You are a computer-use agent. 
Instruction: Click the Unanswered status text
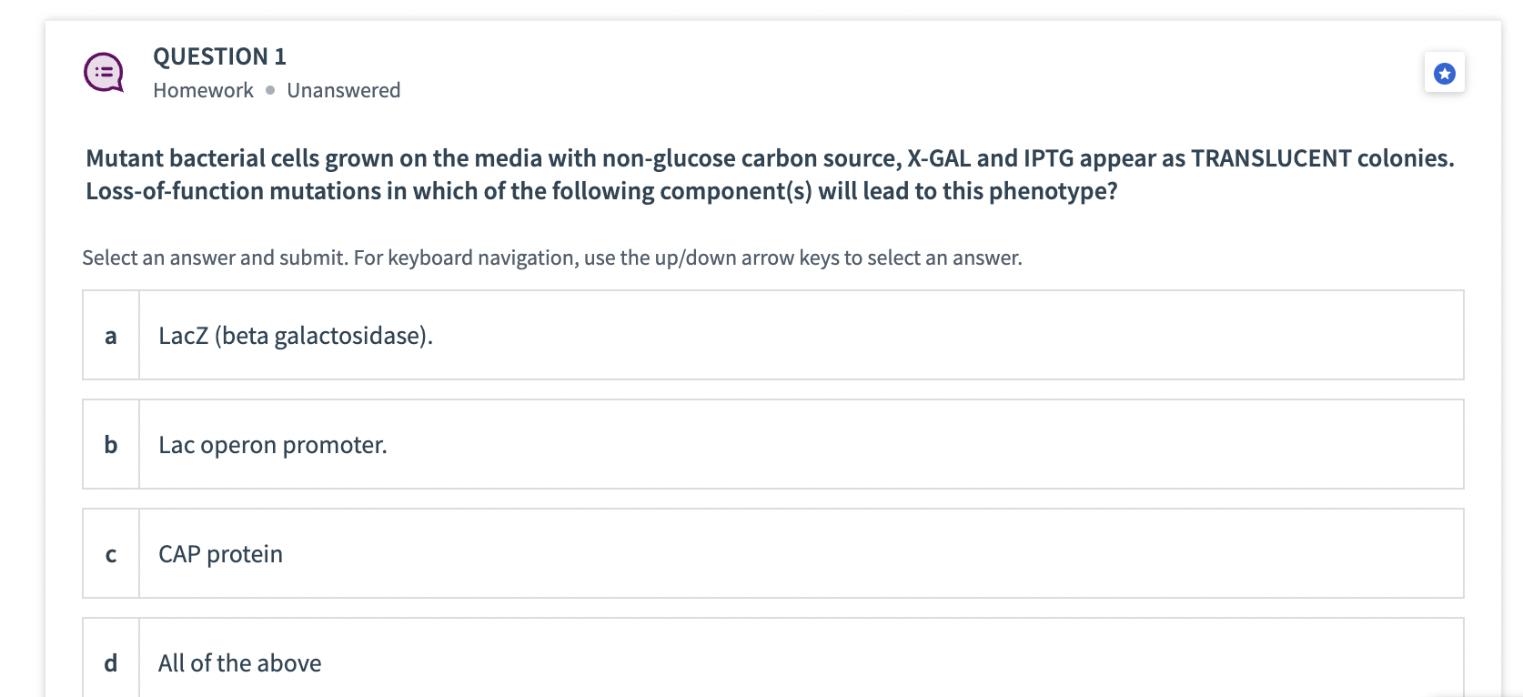point(343,90)
